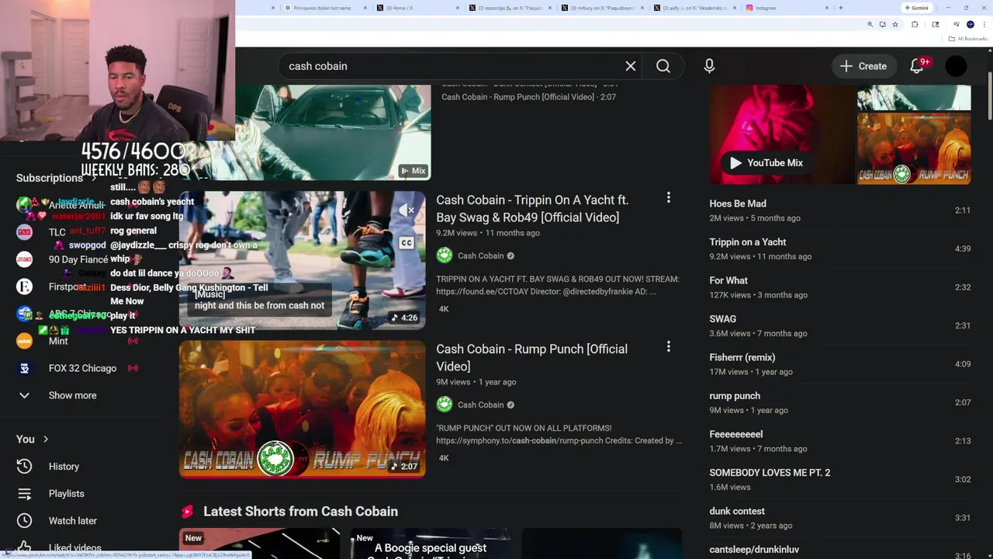This screenshot has width=993, height=559.
Task: Click the Trippin On A Yacht thumbnail preview
Action: coord(303,260)
